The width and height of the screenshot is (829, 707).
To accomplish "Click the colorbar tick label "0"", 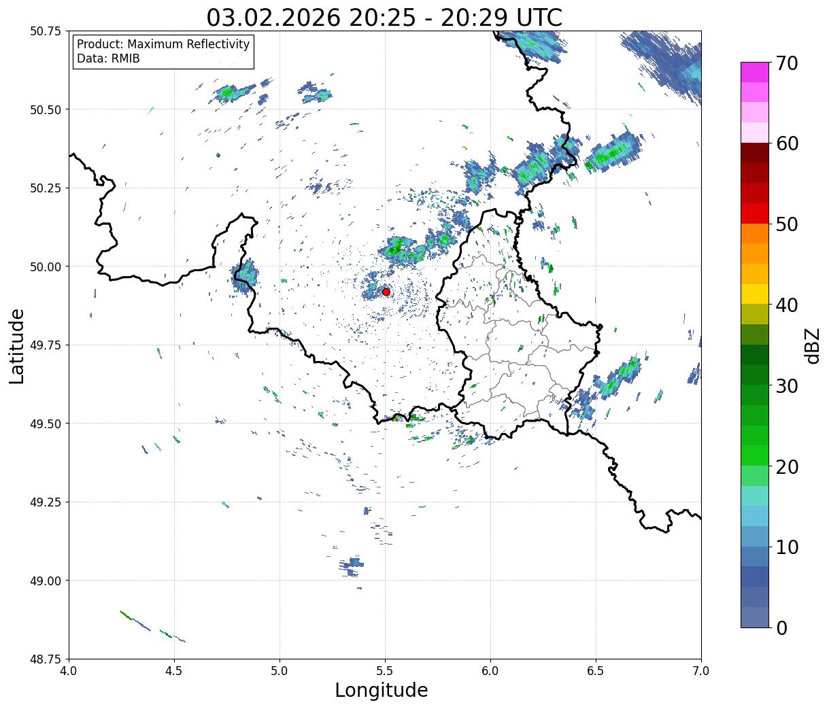I will click(781, 627).
